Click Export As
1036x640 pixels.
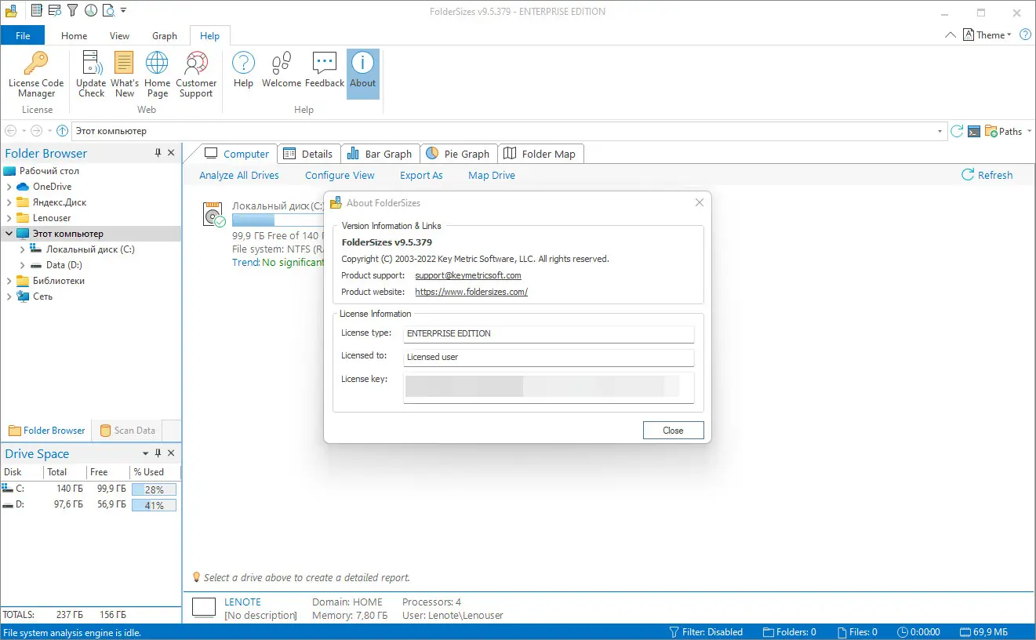click(x=421, y=176)
